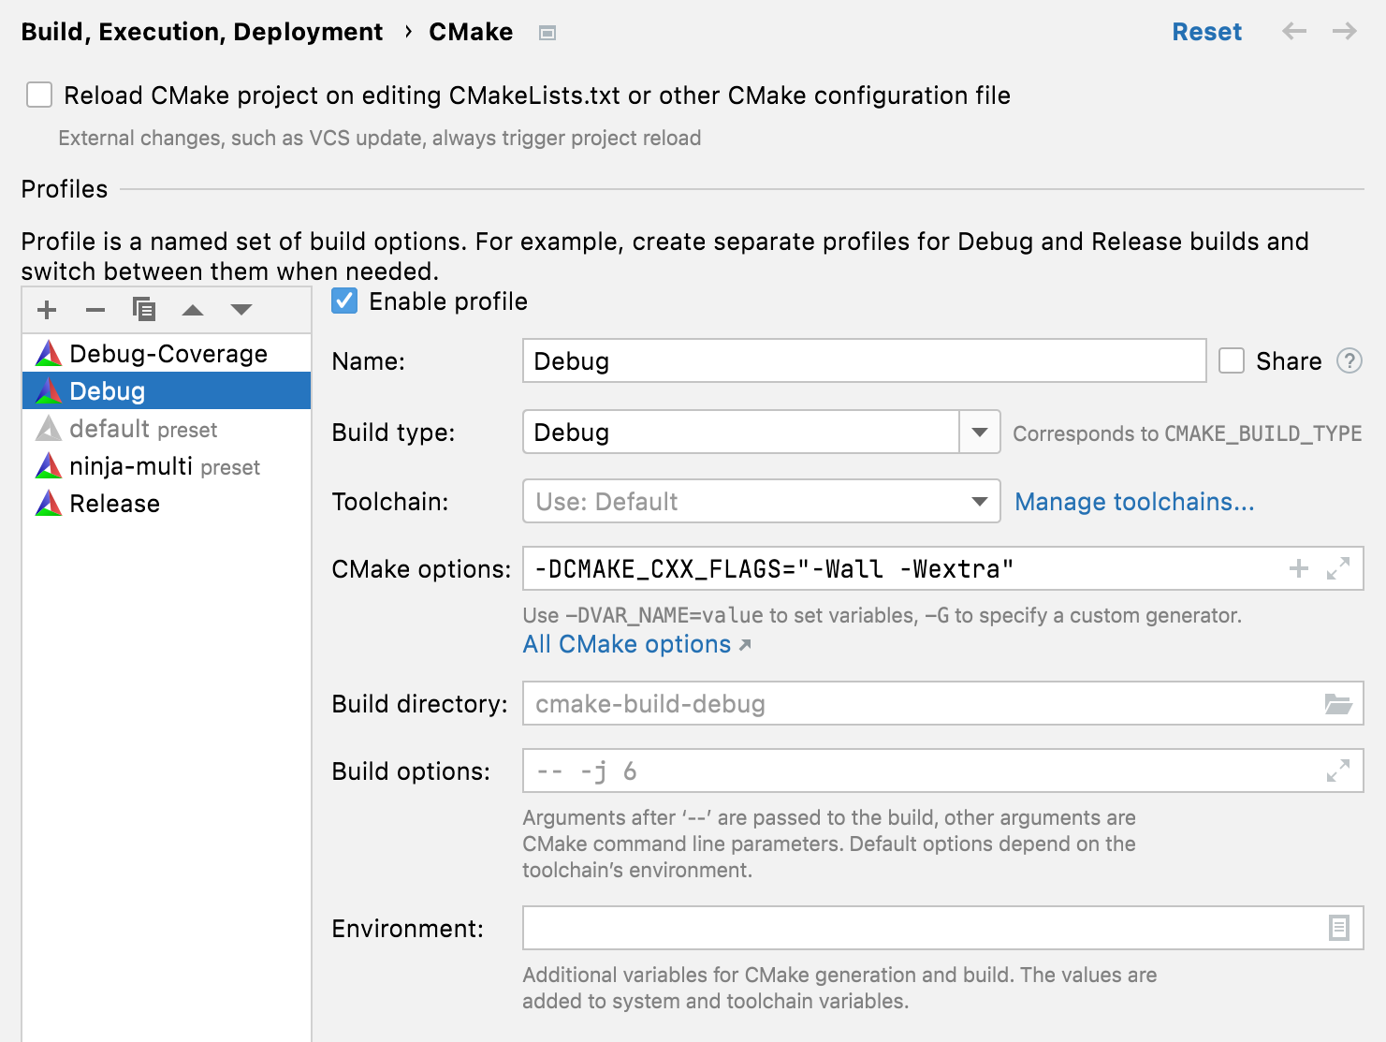Viewport: 1386px width, 1042px height.
Task: Select the Debug-Coverage profile
Action: pos(167,353)
